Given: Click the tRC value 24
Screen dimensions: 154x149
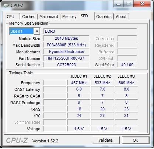Looking at the screenshot, I should pos(79,116).
